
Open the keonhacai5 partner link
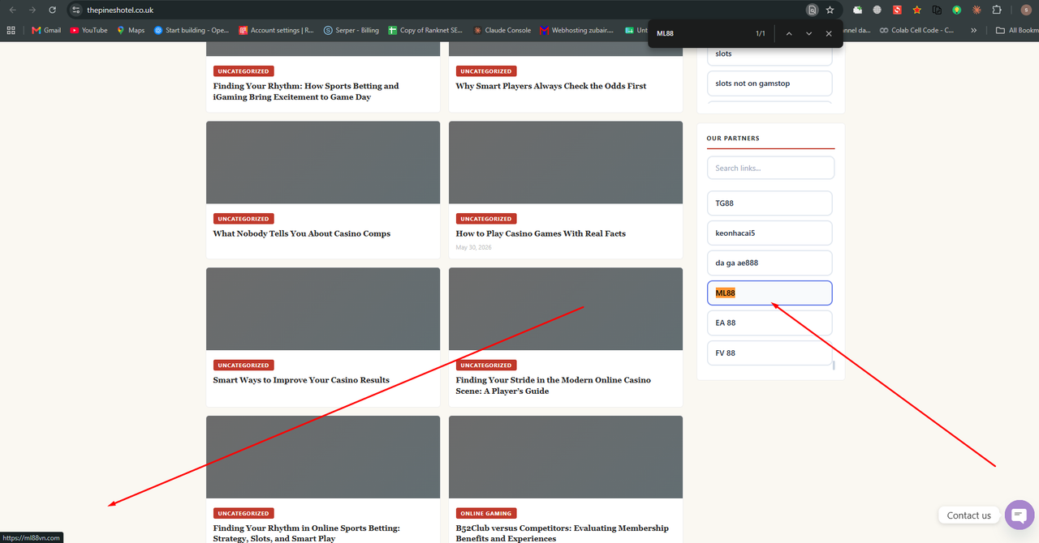[770, 233]
